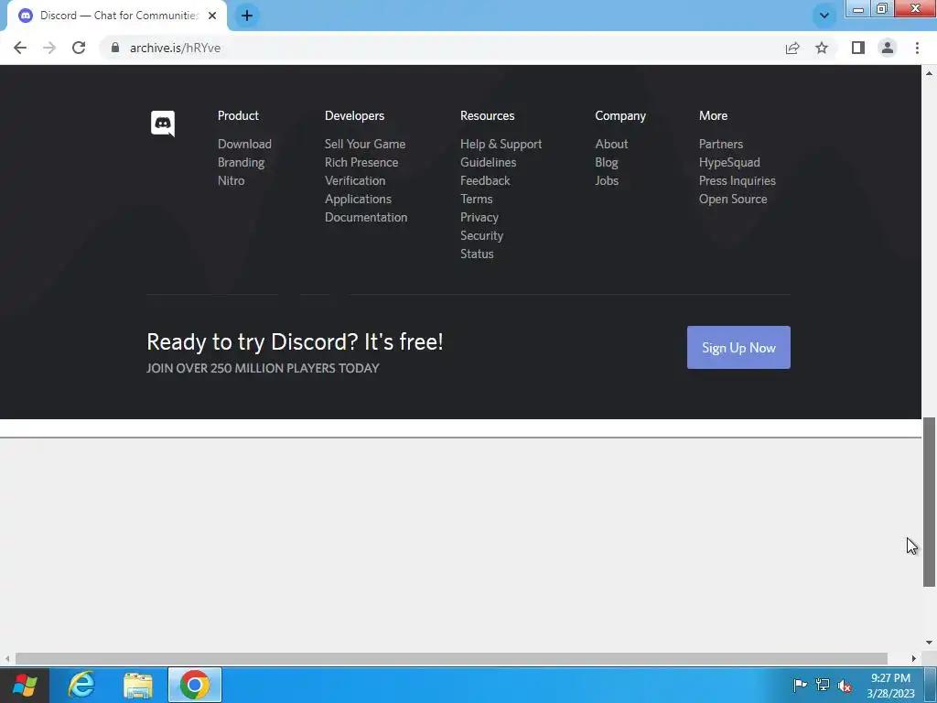Click the 'JOIN OVER 250 MILLION PLAYERS TODAY' text
Screen dimensions: 937x703
[263, 368]
